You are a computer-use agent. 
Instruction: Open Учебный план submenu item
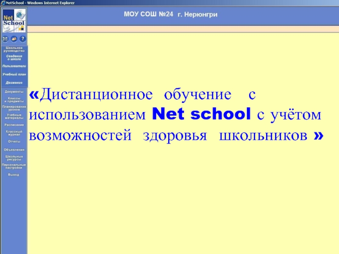(14, 75)
